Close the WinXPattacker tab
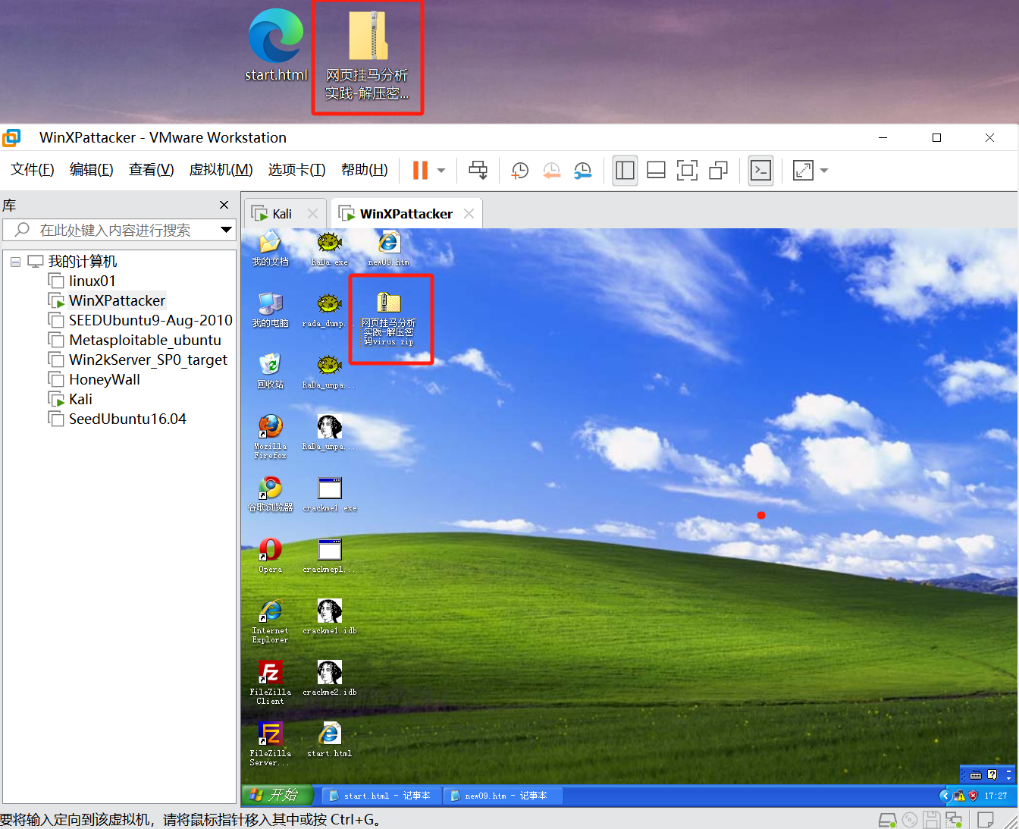The height and width of the screenshot is (829, 1019). [469, 214]
